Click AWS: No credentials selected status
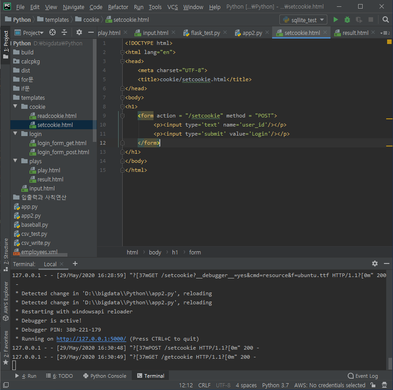The image size is (393, 390). click(330, 385)
